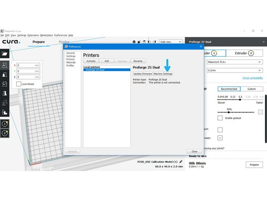Click the layer height slider handle at 0.2
Screen dimensions: 267x200
click(240, 100)
